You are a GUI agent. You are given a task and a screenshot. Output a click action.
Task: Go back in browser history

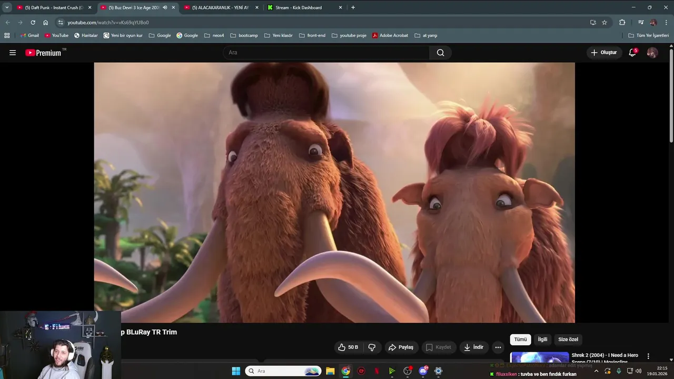coord(7,23)
